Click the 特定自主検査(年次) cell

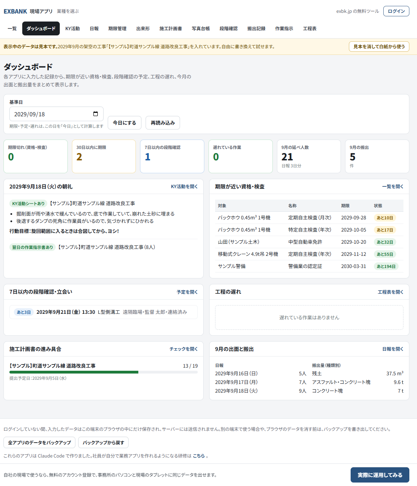tap(310, 230)
